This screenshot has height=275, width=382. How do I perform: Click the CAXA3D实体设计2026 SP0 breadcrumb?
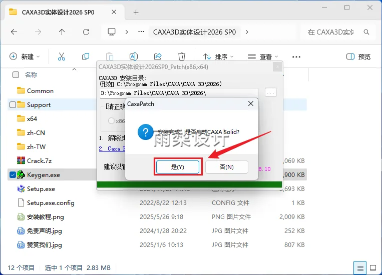pyautogui.click(x=194, y=32)
